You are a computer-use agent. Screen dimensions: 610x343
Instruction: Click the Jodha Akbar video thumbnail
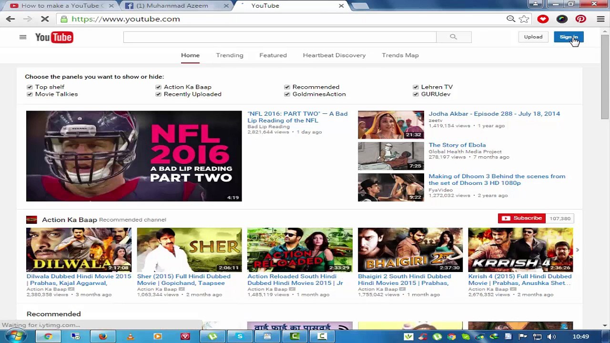[x=391, y=125]
